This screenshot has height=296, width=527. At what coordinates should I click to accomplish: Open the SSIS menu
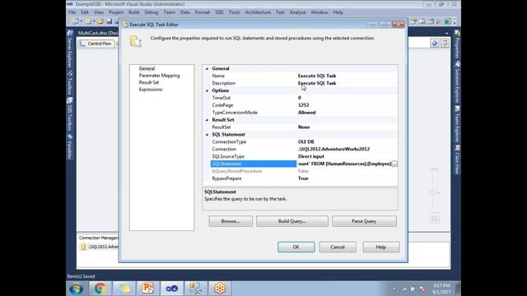click(219, 12)
